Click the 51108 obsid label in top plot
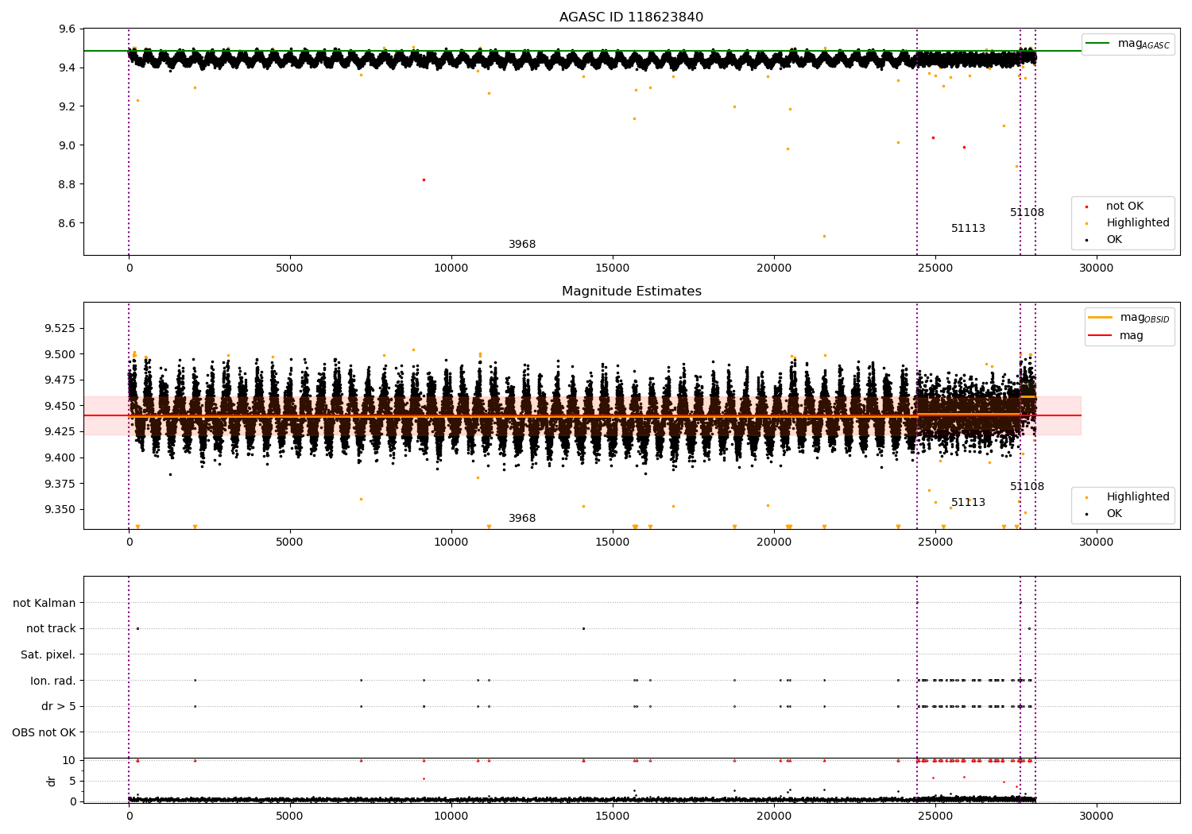 point(1027,213)
